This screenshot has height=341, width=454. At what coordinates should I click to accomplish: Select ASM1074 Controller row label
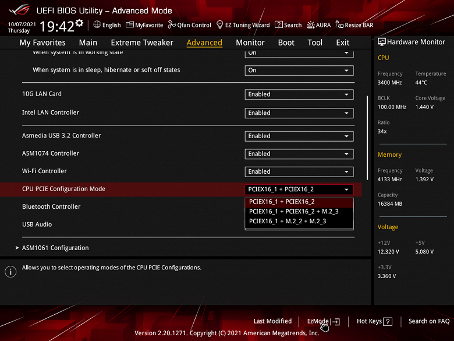51,153
